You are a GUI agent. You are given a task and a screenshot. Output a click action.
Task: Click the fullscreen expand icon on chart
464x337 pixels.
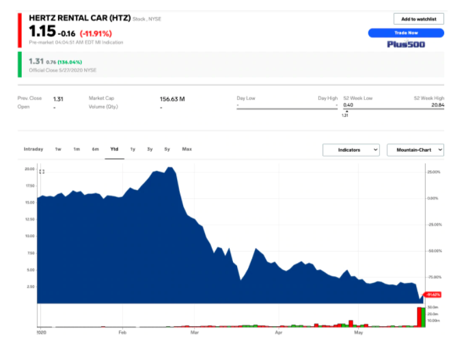point(42,172)
